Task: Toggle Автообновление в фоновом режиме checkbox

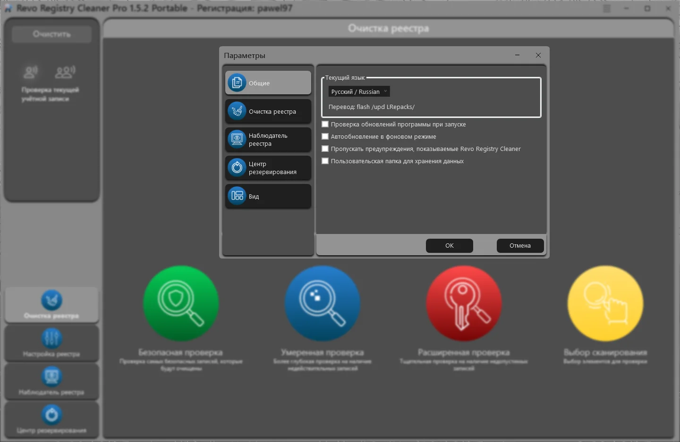Action: [325, 137]
